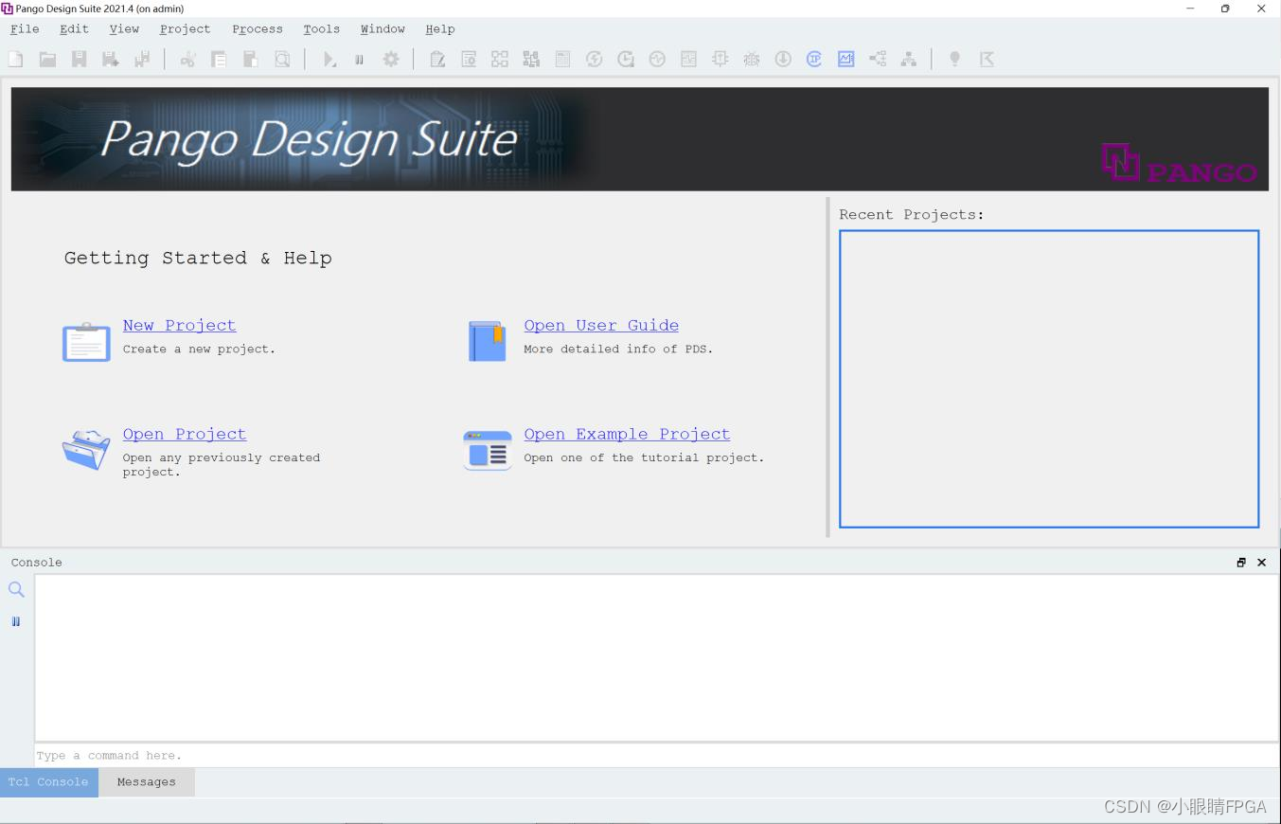Click the Open folder toolbar icon
This screenshot has width=1281, height=824.
47,59
